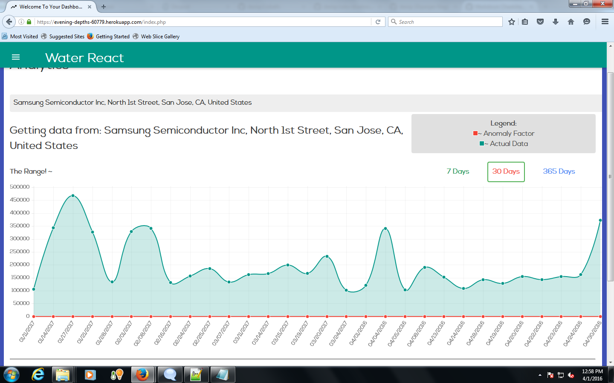This screenshot has height=383, width=614.
Task: Open the Getting Started bookmark
Action: (x=108, y=37)
